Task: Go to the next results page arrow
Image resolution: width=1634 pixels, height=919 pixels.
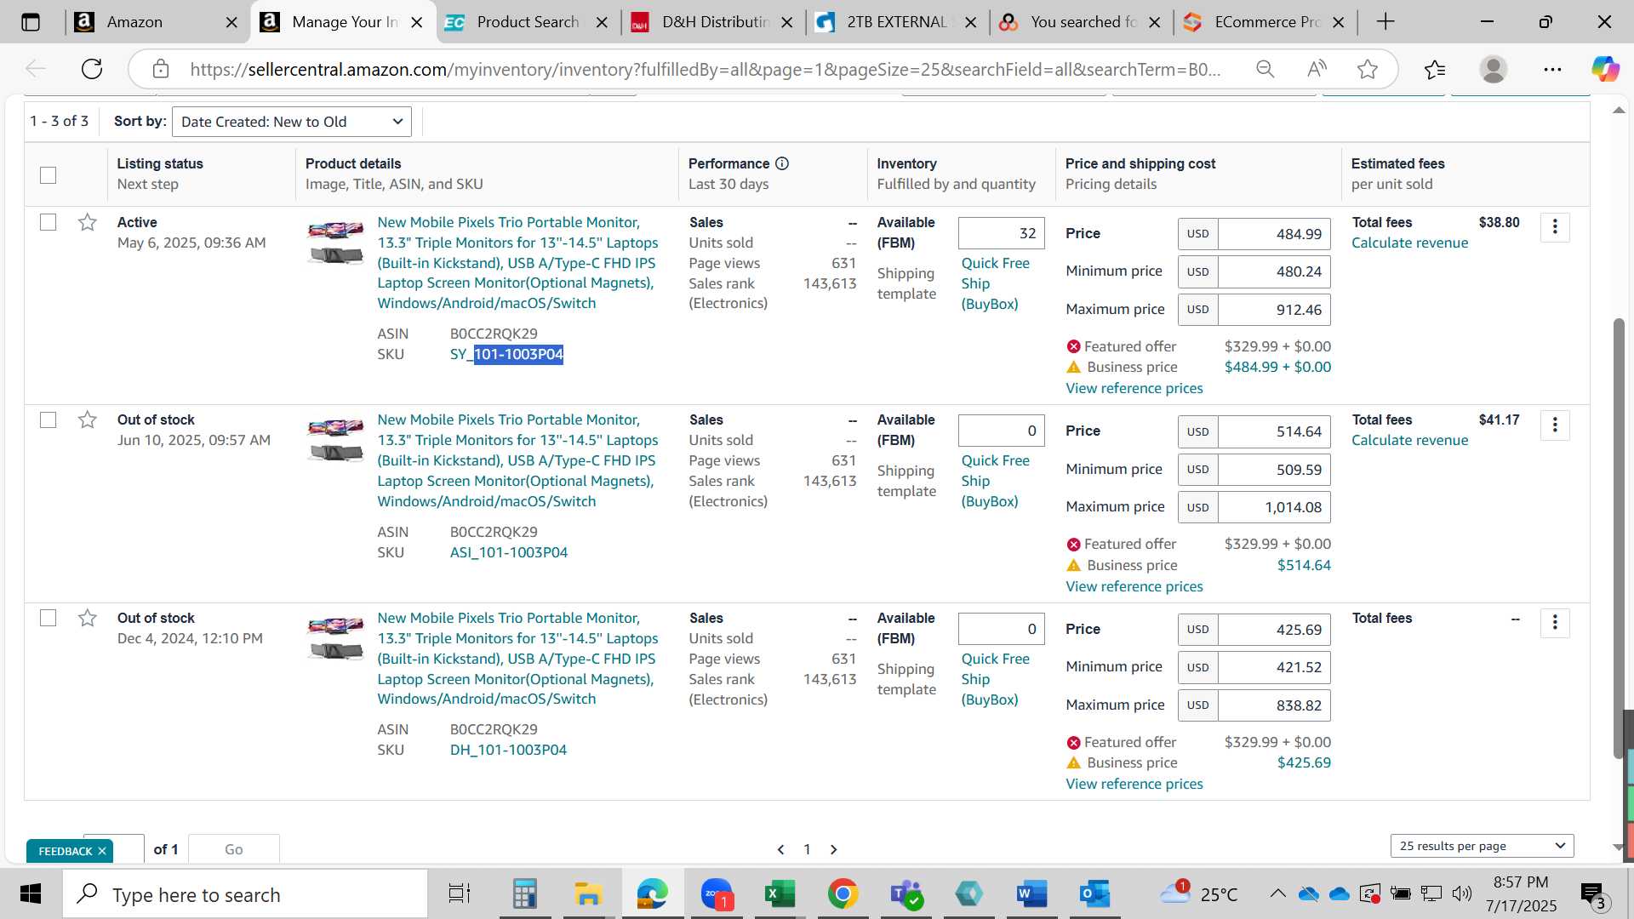Action: [x=834, y=849]
